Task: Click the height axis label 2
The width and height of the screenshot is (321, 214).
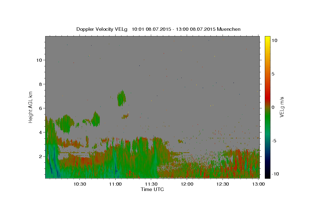Action: pos(40,156)
